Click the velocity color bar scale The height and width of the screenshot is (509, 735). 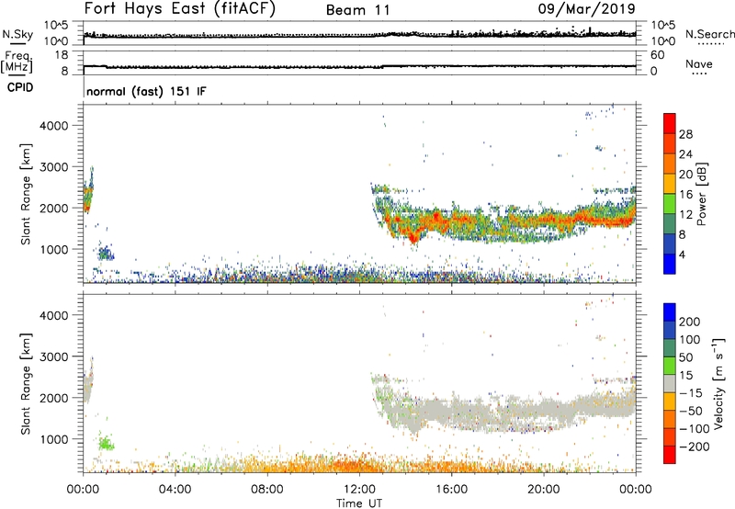670,383
